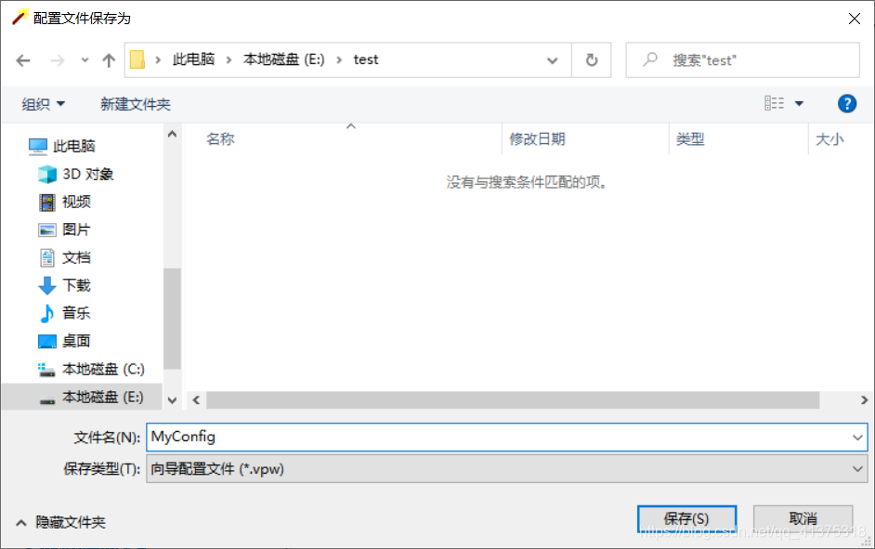Go up one folder level
This screenshot has width=875, height=549.
(111, 59)
